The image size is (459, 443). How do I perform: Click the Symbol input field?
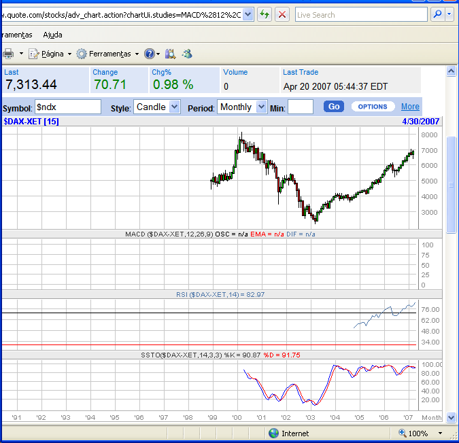click(x=67, y=107)
